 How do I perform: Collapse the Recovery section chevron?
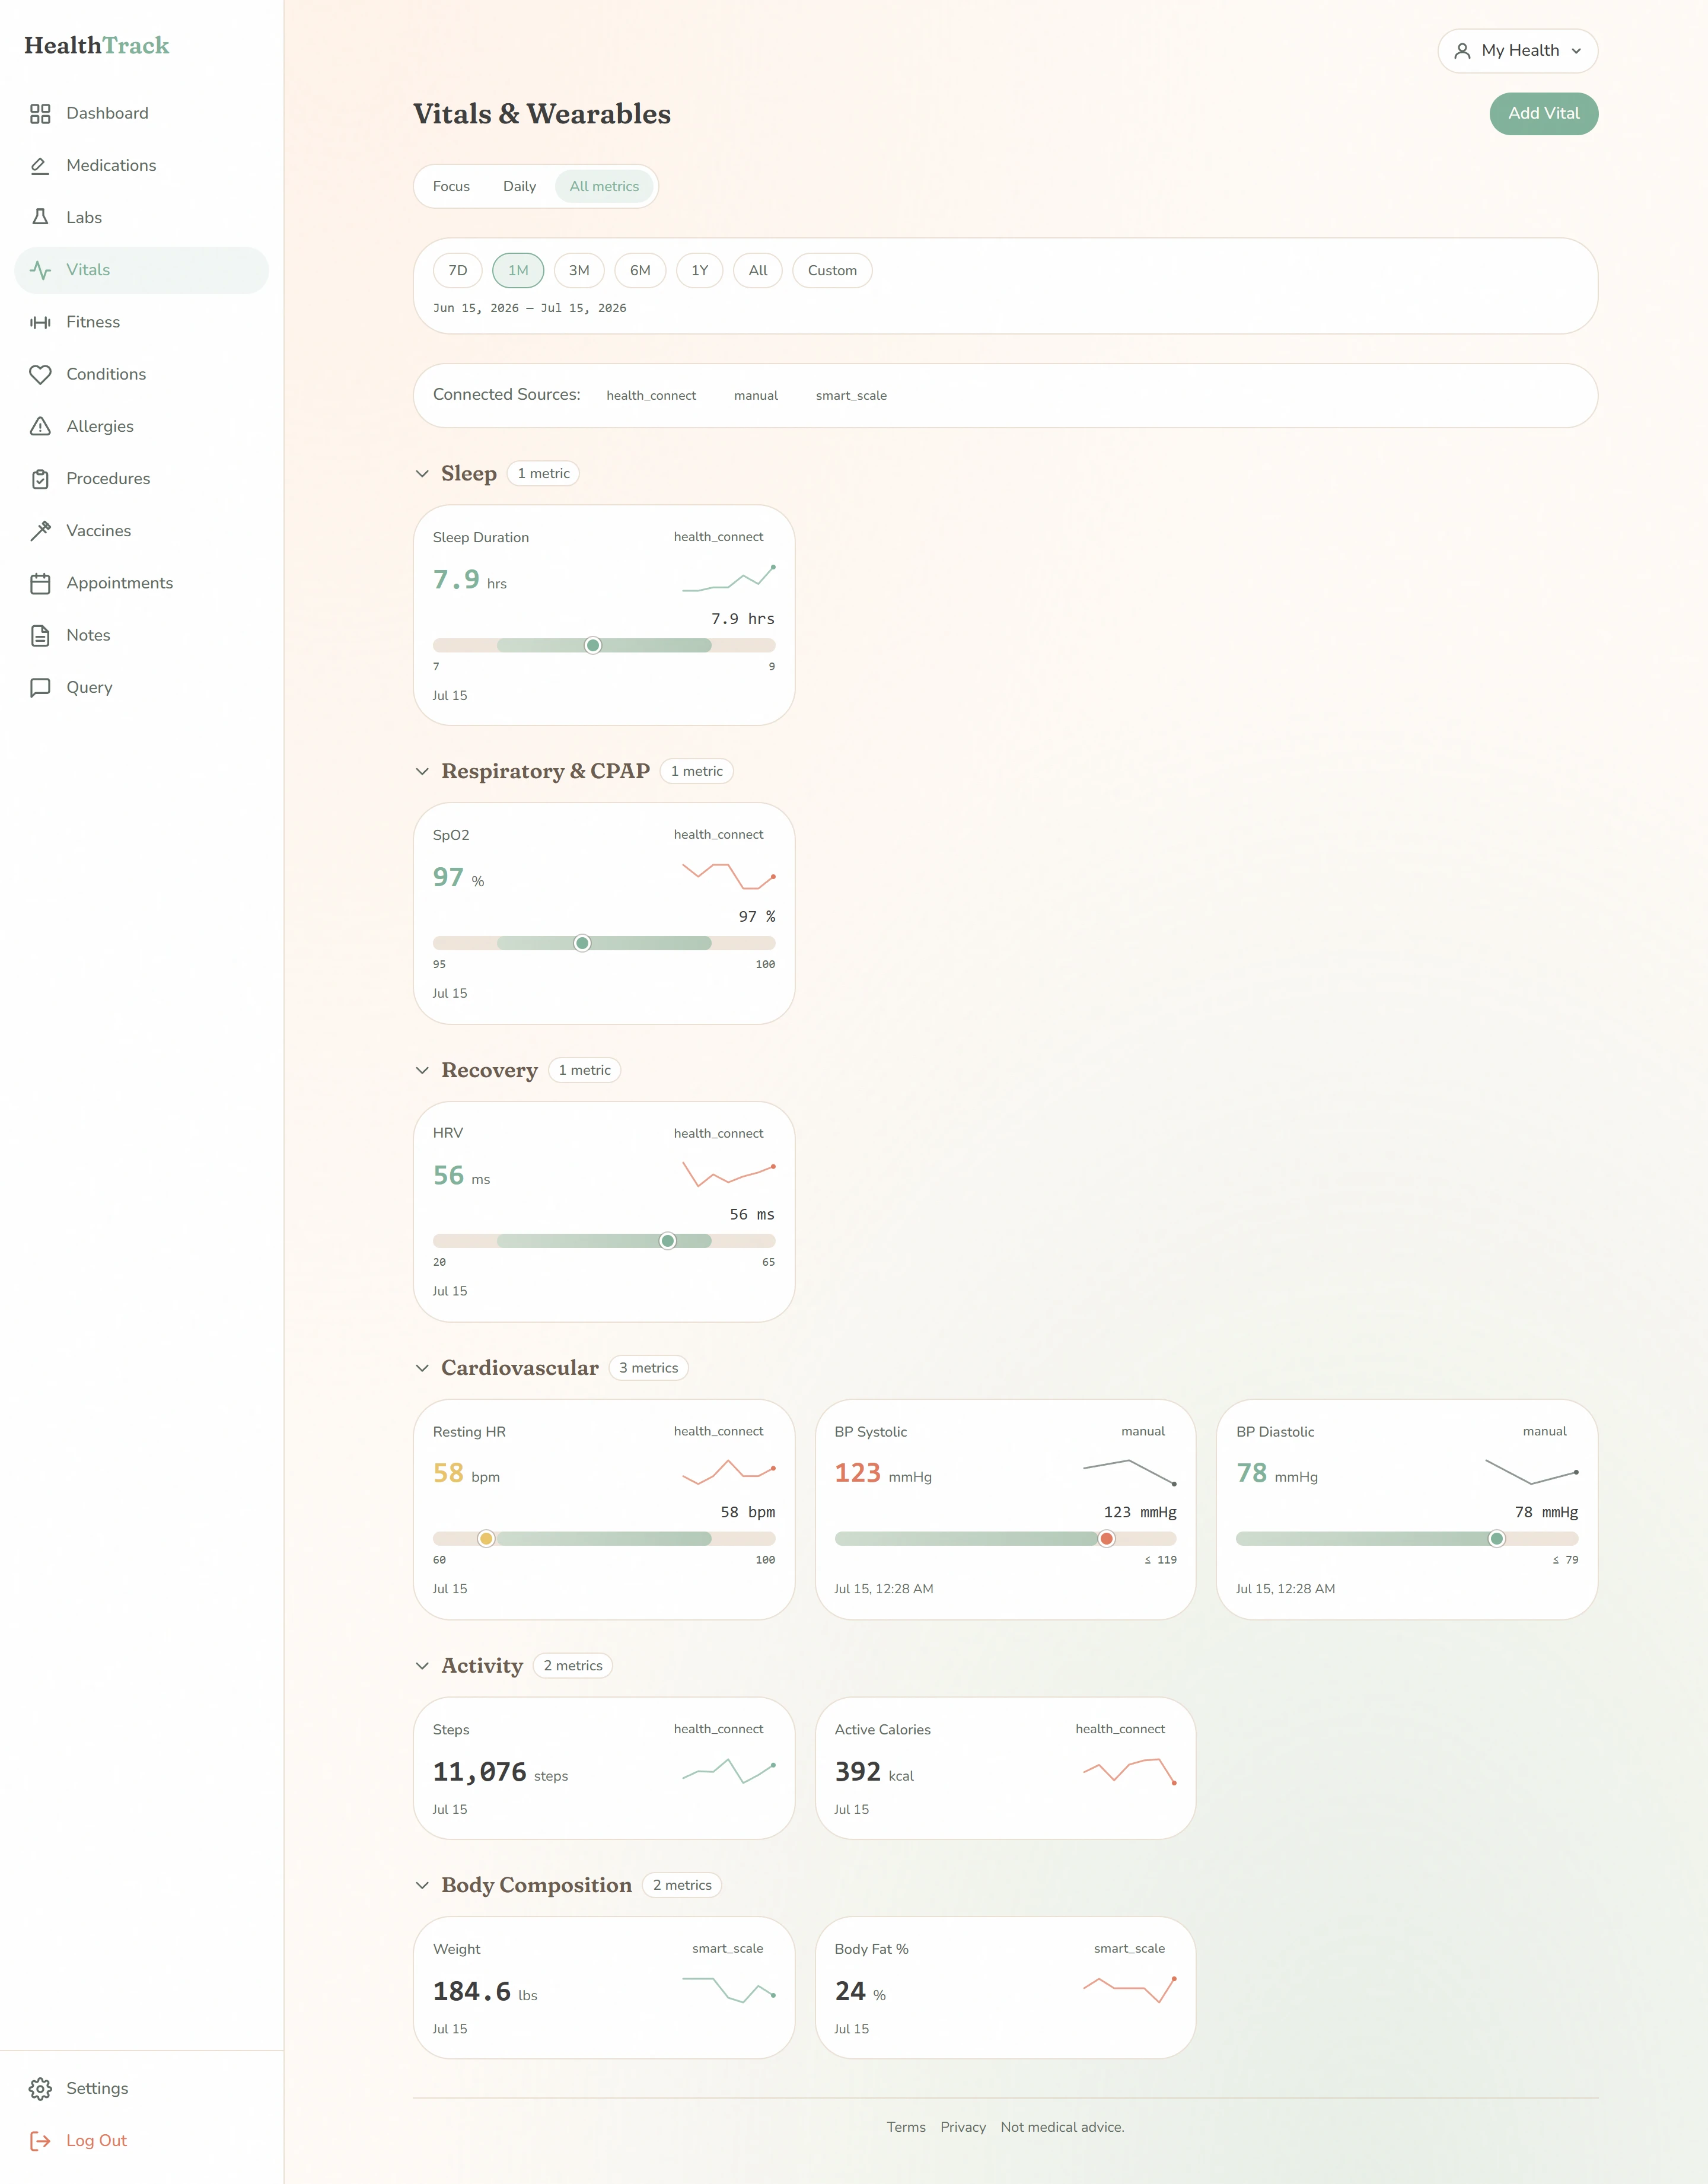422,1070
